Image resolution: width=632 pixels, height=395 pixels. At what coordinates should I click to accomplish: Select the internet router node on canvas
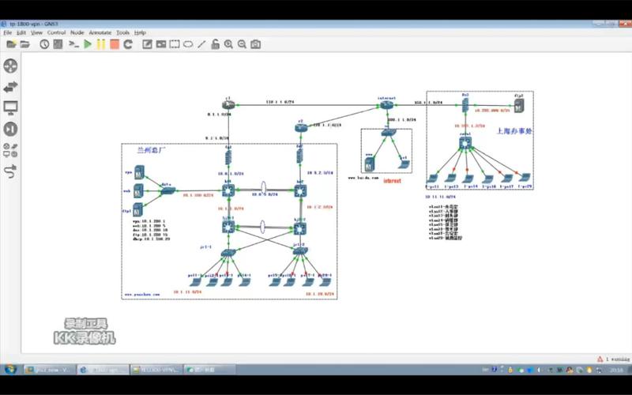coord(386,105)
